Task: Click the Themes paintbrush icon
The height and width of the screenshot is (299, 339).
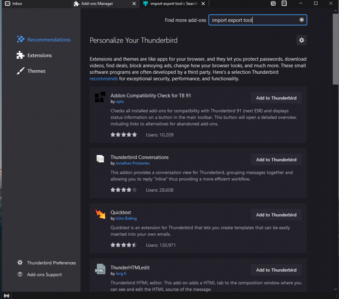Action: click(21, 71)
